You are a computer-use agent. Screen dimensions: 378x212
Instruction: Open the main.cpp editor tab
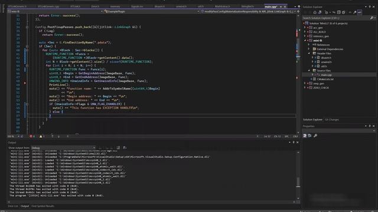click(271, 6)
